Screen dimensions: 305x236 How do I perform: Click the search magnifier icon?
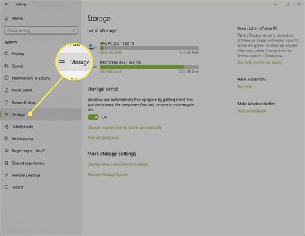[73, 30]
